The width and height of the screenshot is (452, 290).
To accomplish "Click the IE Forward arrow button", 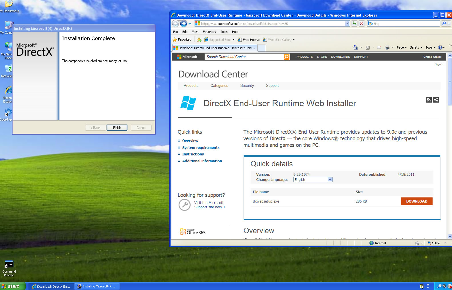I will click(183, 23).
